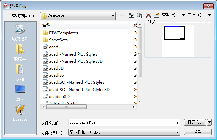Click the 名称 column header
Image resolution: width=217 pixels, height=140 pixels.
click(x=86, y=25)
